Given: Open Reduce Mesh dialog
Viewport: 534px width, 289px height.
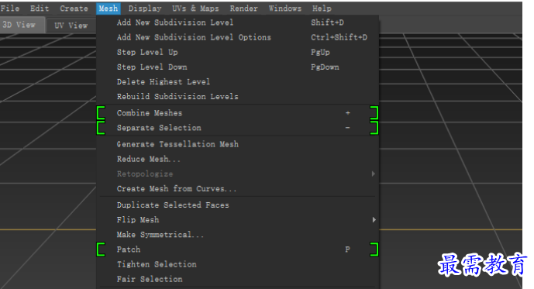Looking at the screenshot, I should (238, 160).
